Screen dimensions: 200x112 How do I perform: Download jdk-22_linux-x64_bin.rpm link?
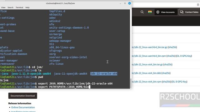tap(147, 82)
